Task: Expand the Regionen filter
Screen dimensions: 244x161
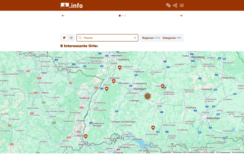Action: [151, 38]
